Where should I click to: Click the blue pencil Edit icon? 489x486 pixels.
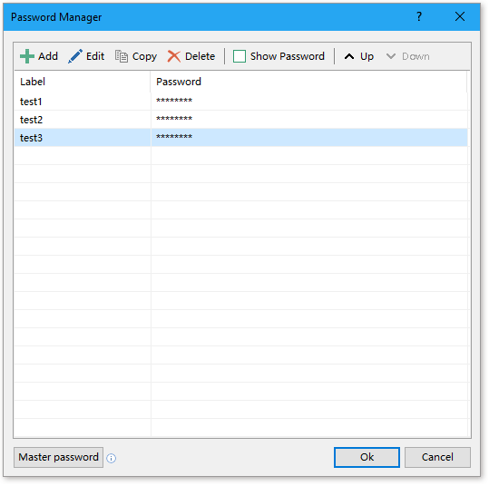75,56
